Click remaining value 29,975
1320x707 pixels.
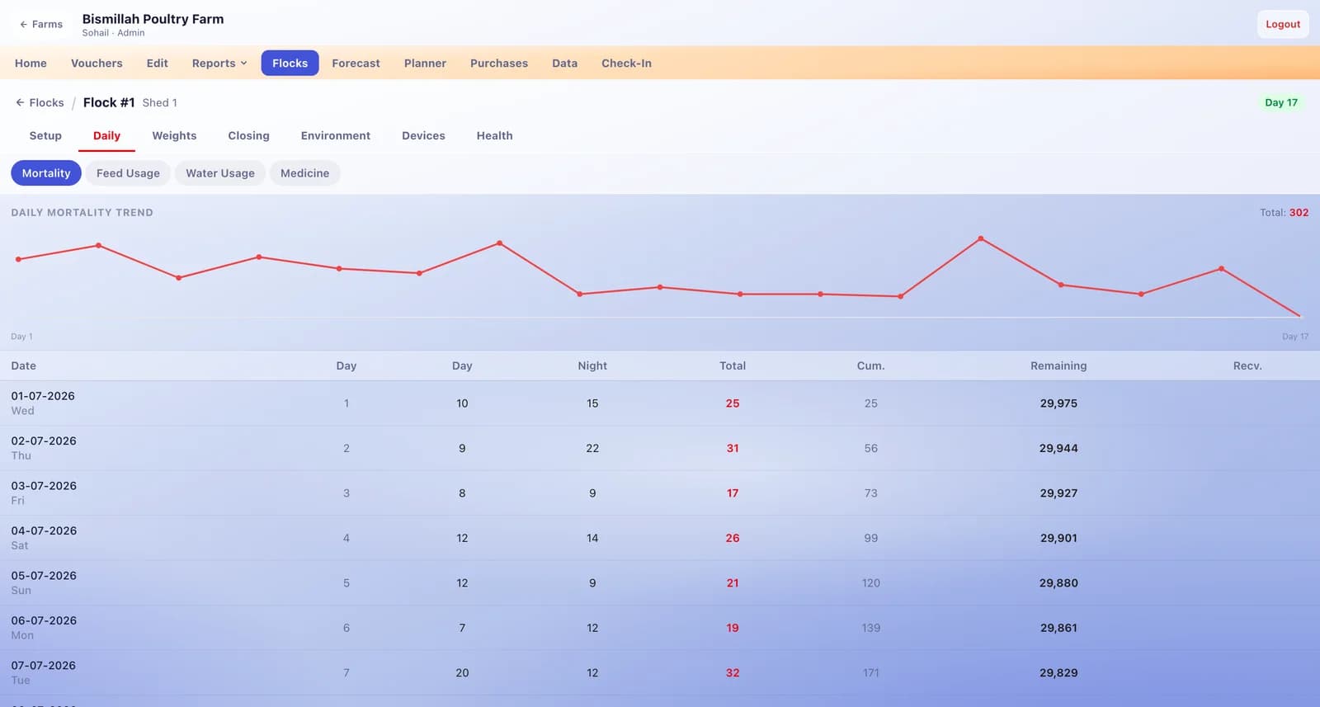pyautogui.click(x=1058, y=403)
